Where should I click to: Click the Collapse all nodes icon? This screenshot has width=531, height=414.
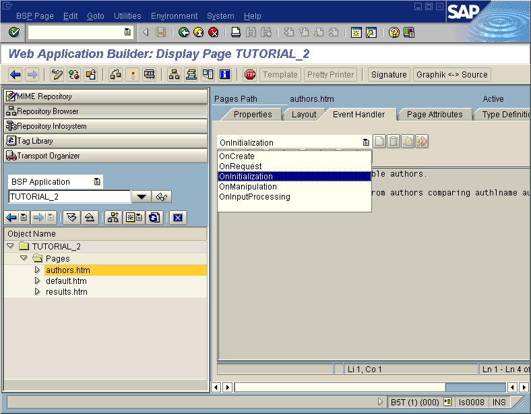point(90,218)
